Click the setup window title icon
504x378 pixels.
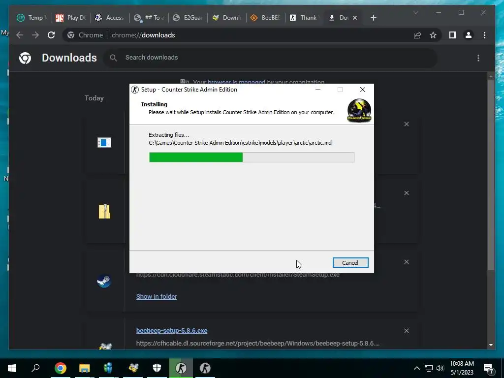coord(135,90)
